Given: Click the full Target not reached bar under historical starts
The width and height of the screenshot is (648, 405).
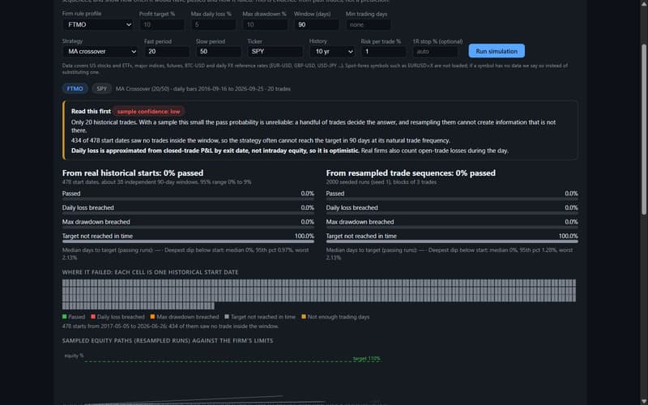Looking at the screenshot, I should click(x=188, y=241).
